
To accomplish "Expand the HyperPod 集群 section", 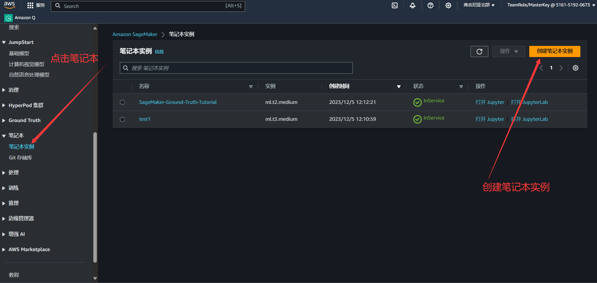I will (4, 105).
